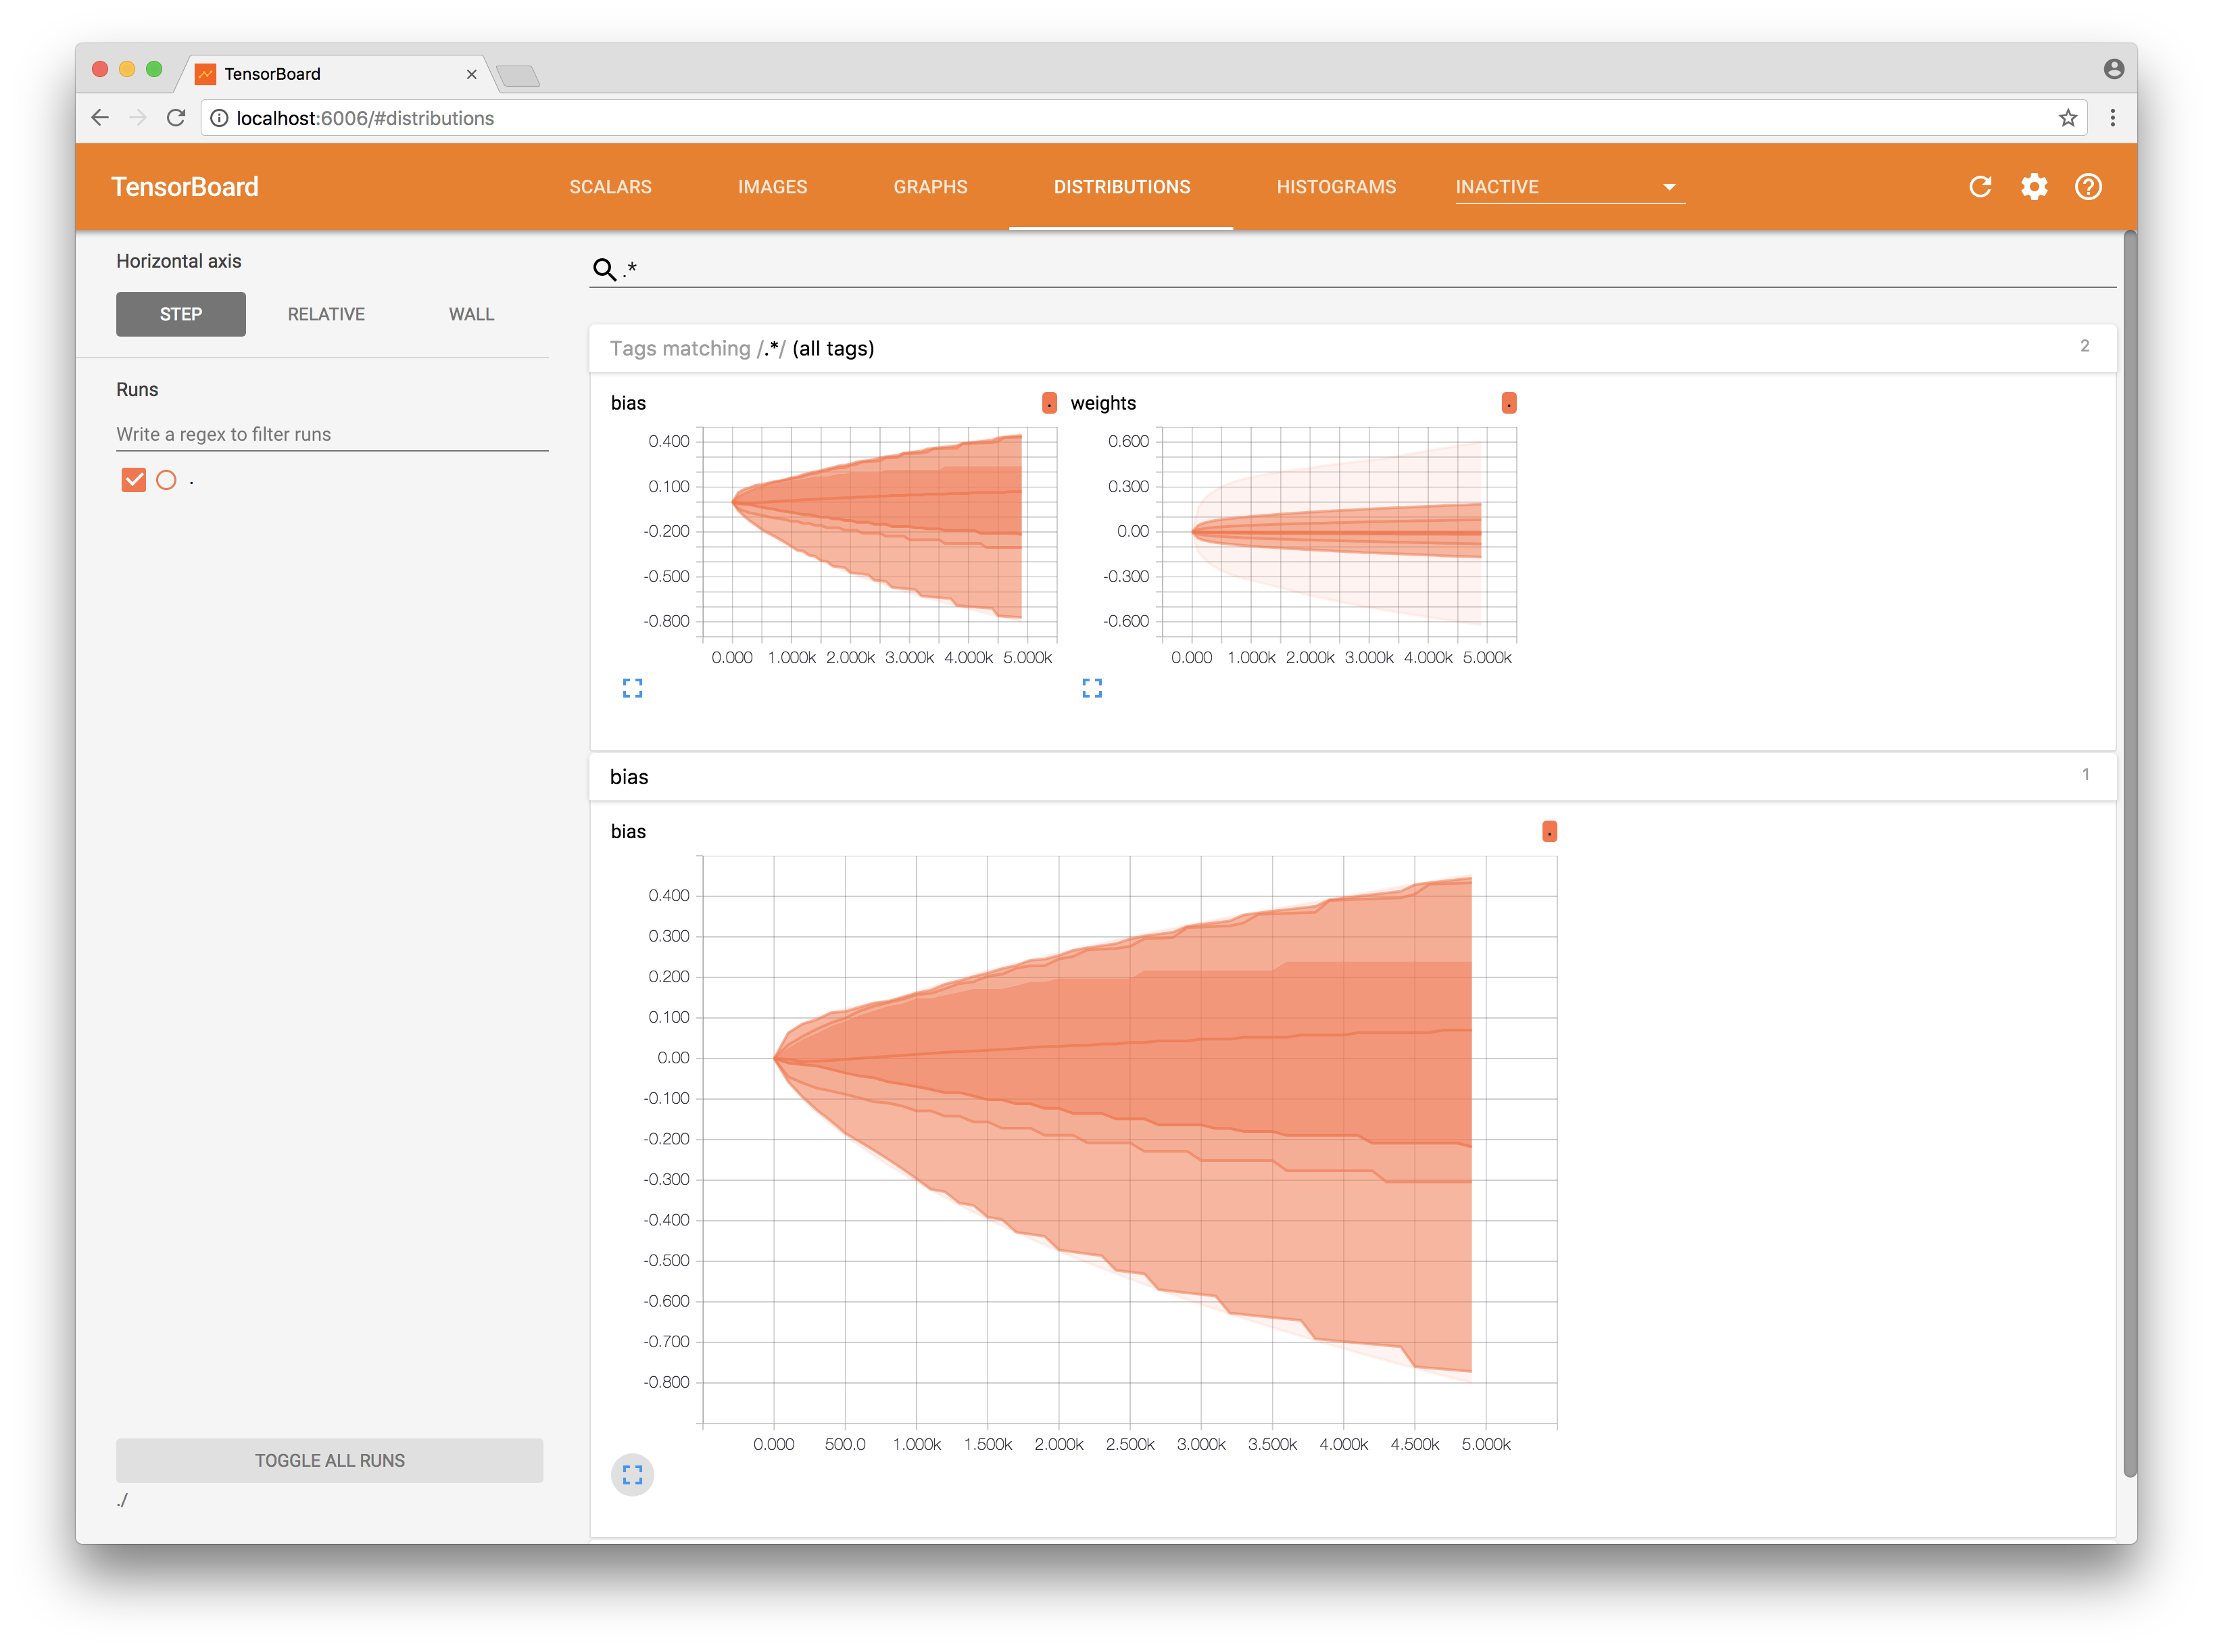Click the browser page reload icon
Screen dimensions: 2213x1652
[176, 118]
